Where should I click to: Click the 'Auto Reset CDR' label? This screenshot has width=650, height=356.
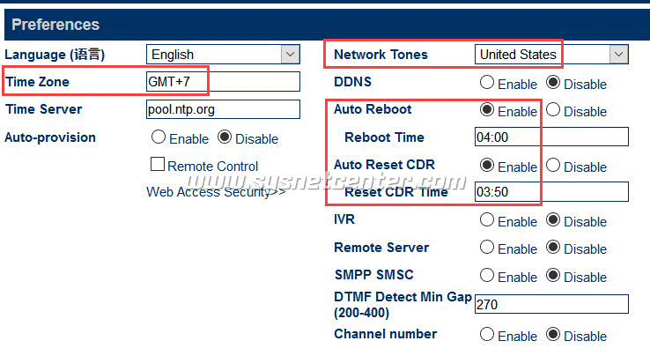pyautogui.click(x=384, y=165)
